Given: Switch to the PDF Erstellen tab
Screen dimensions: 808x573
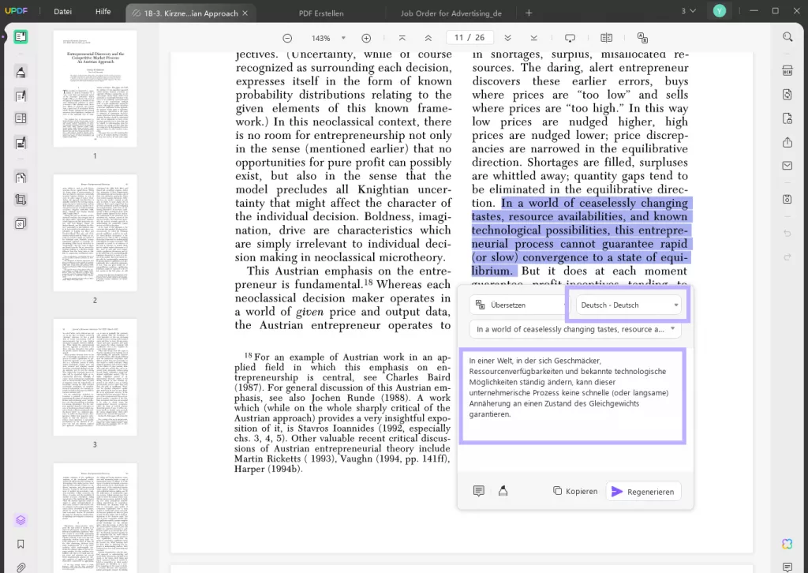Looking at the screenshot, I should [321, 13].
